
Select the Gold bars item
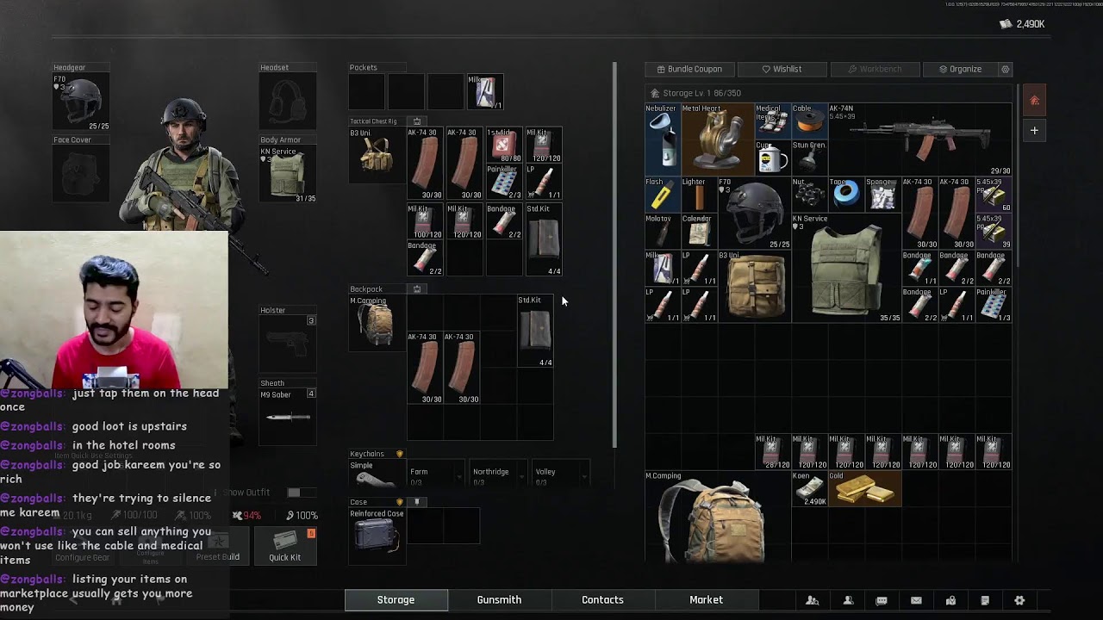[864, 488]
